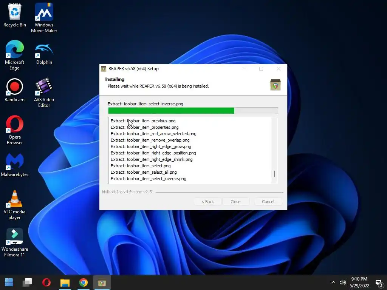Screen dimensions: 387x290
Task: Open the Recycle Bin desktop icon
Action: 15,15
